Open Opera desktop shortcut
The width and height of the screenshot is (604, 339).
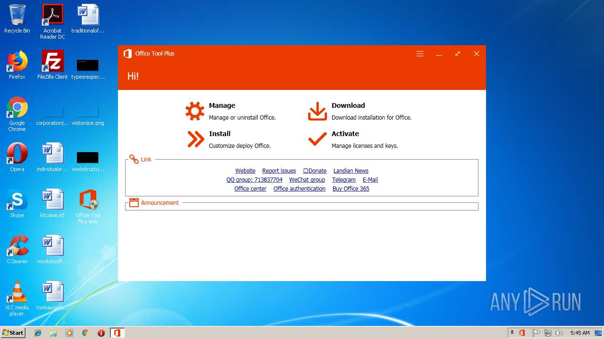[x=17, y=157]
